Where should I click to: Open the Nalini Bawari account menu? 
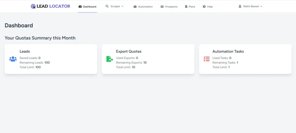[250, 6]
